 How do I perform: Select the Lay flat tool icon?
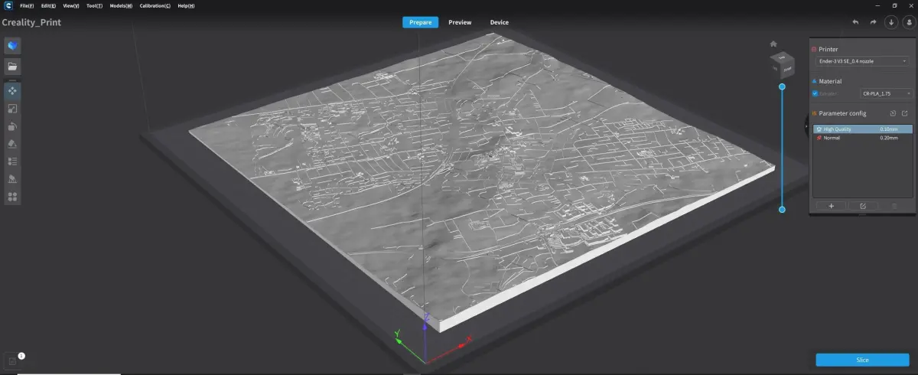coord(12,144)
